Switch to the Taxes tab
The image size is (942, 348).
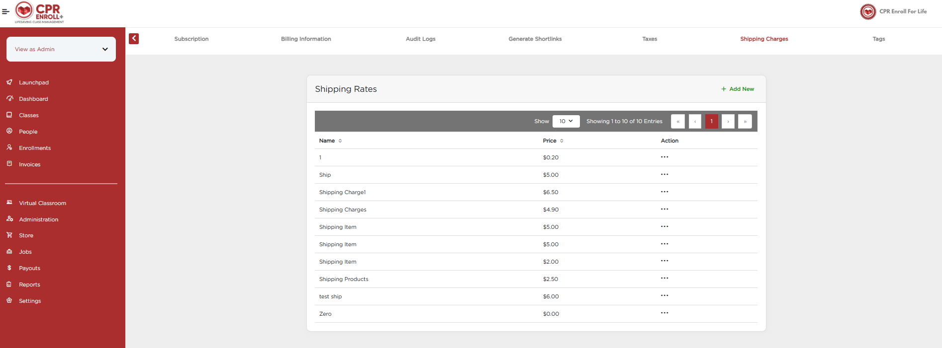650,39
